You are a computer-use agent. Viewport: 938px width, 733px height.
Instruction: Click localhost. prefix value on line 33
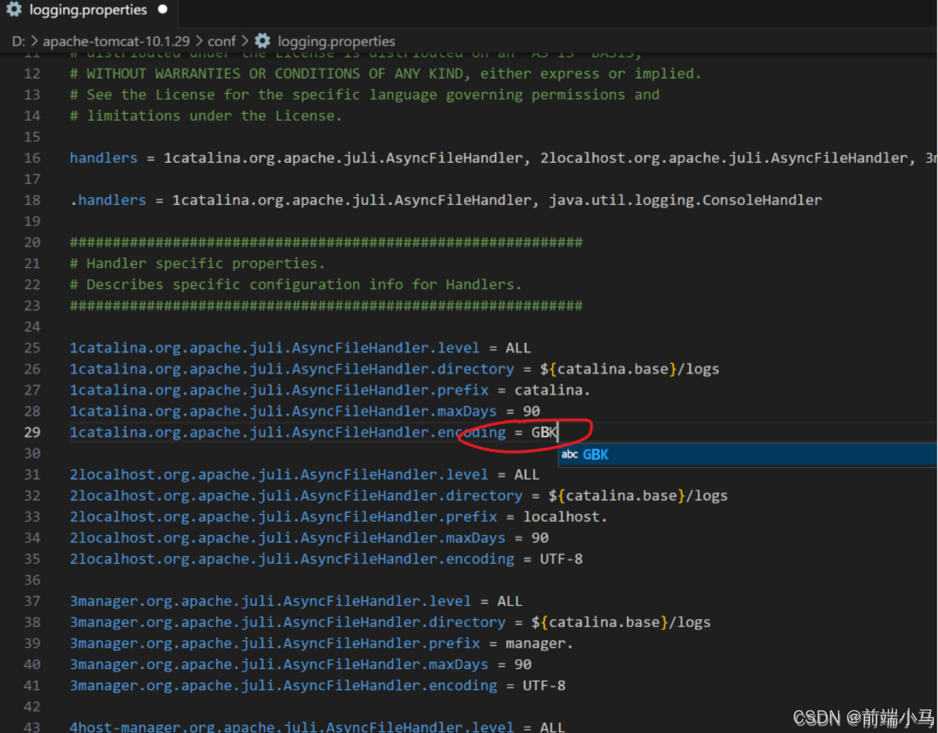(565, 517)
